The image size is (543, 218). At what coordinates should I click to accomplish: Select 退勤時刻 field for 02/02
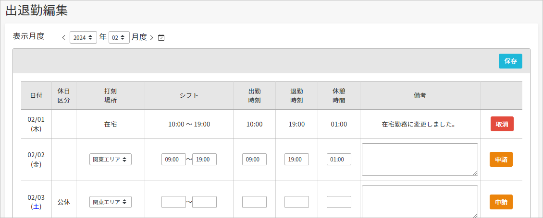tap(296, 159)
